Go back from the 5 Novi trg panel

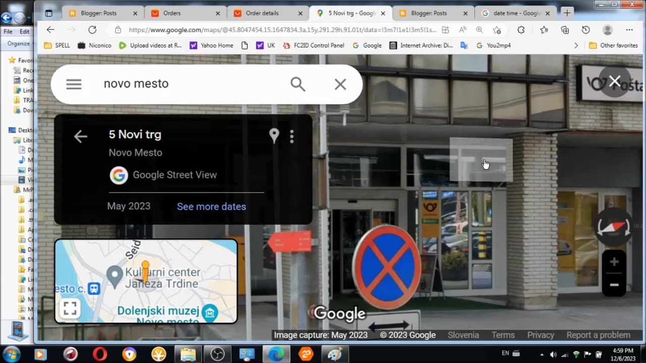(x=81, y=136)
